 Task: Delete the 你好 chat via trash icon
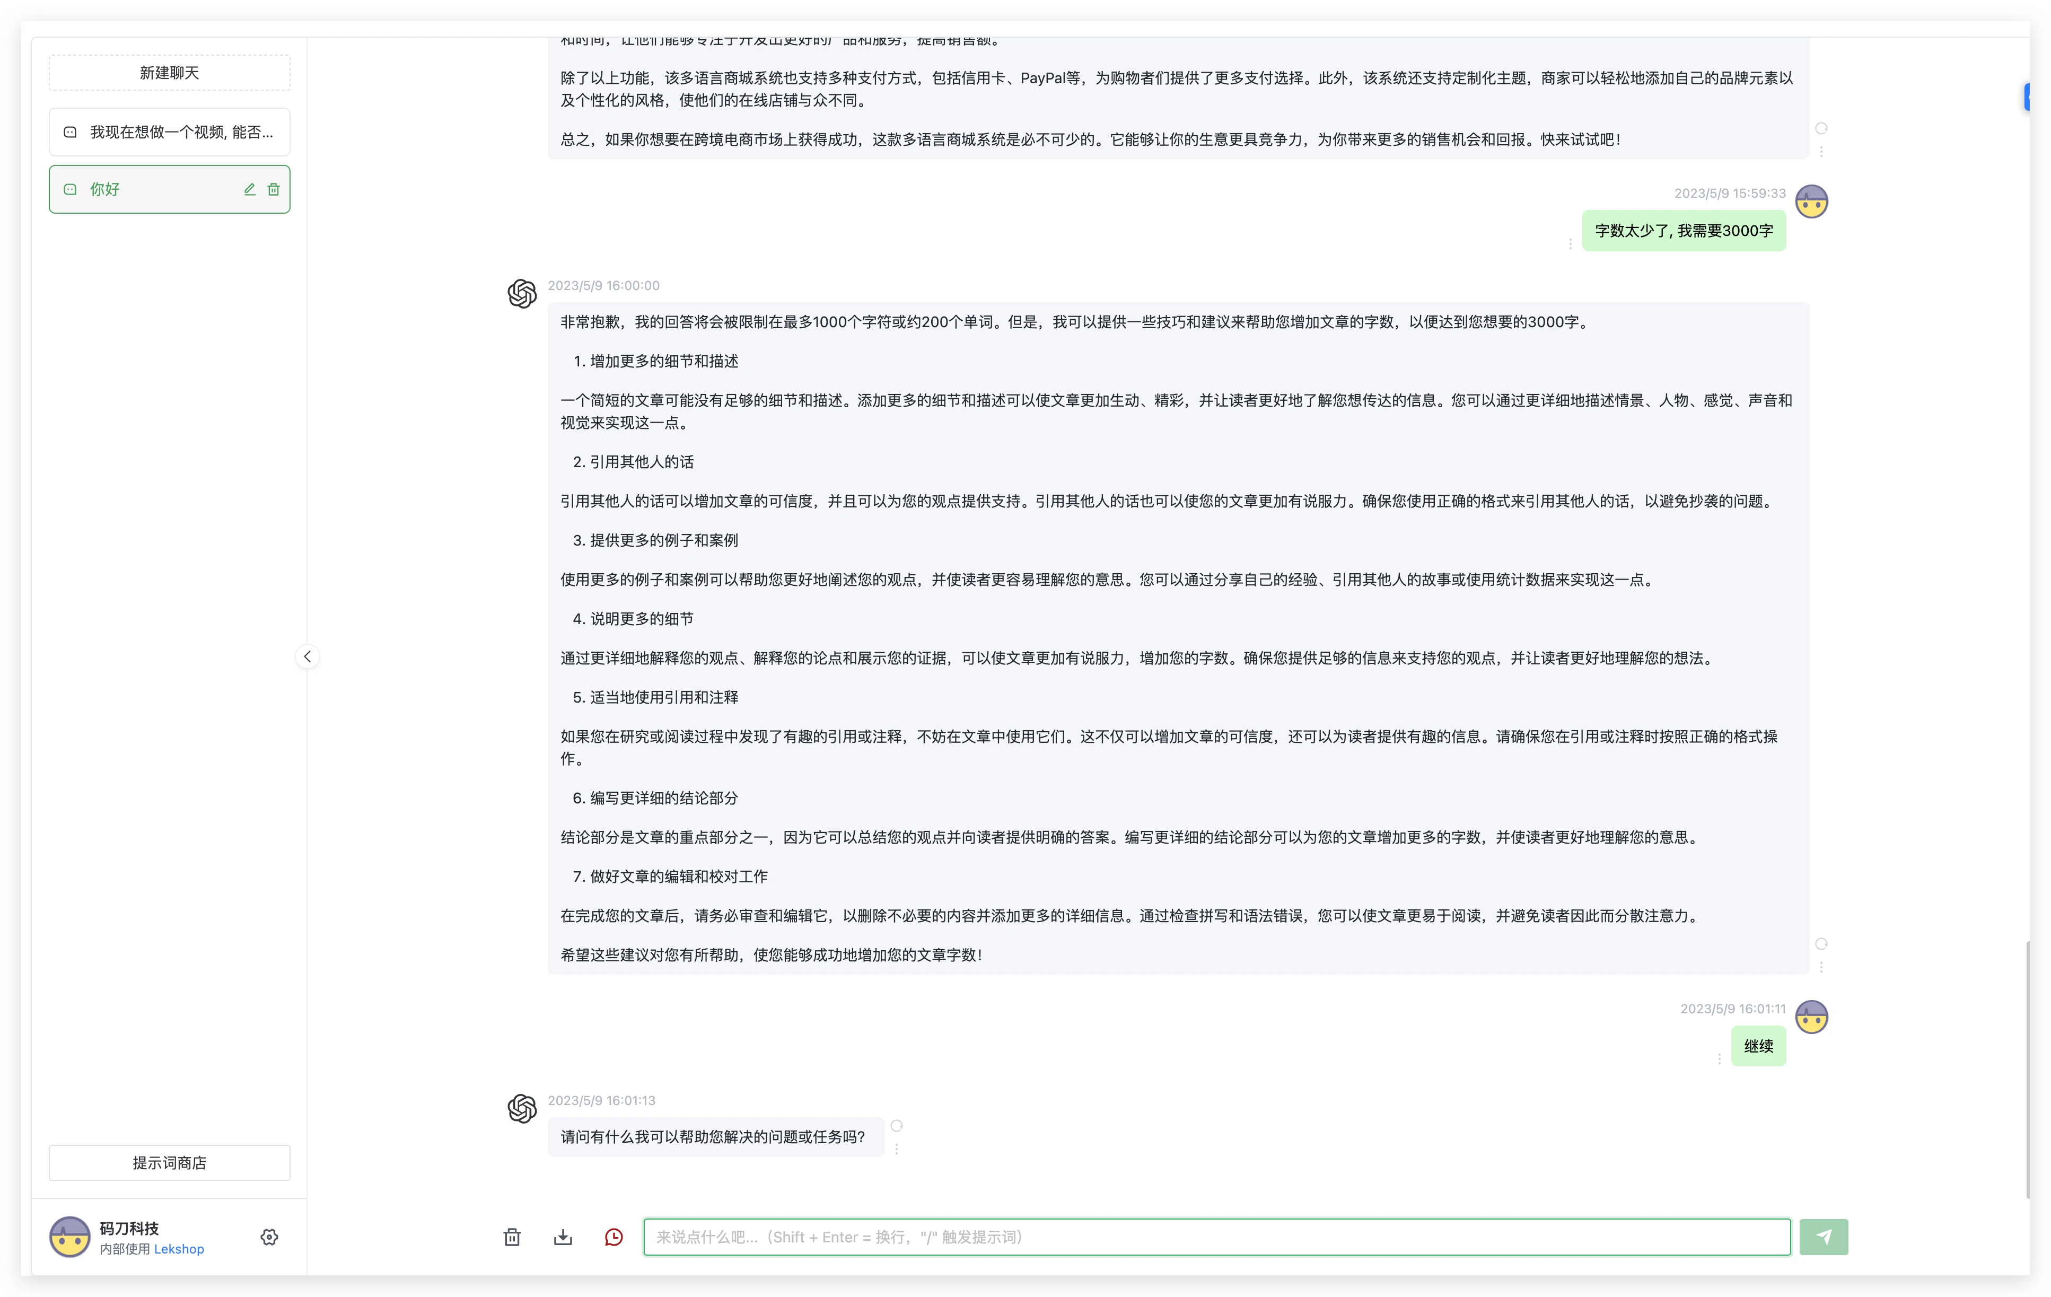pyautogui.click(x=274, y=189)
